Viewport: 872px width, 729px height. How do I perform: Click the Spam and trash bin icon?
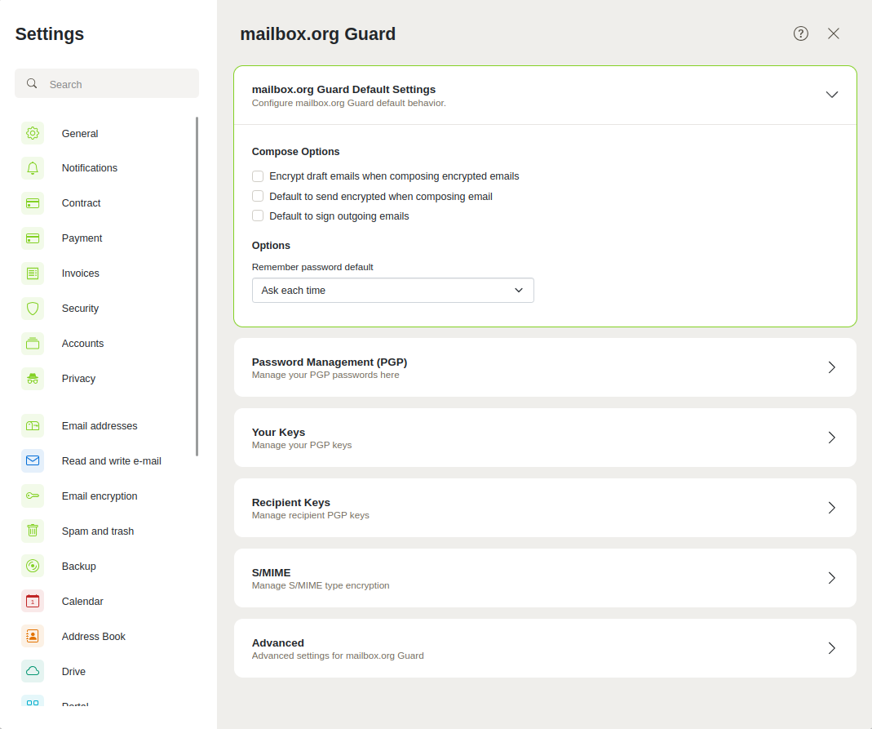pyautogui.click(x=33, y=531)
